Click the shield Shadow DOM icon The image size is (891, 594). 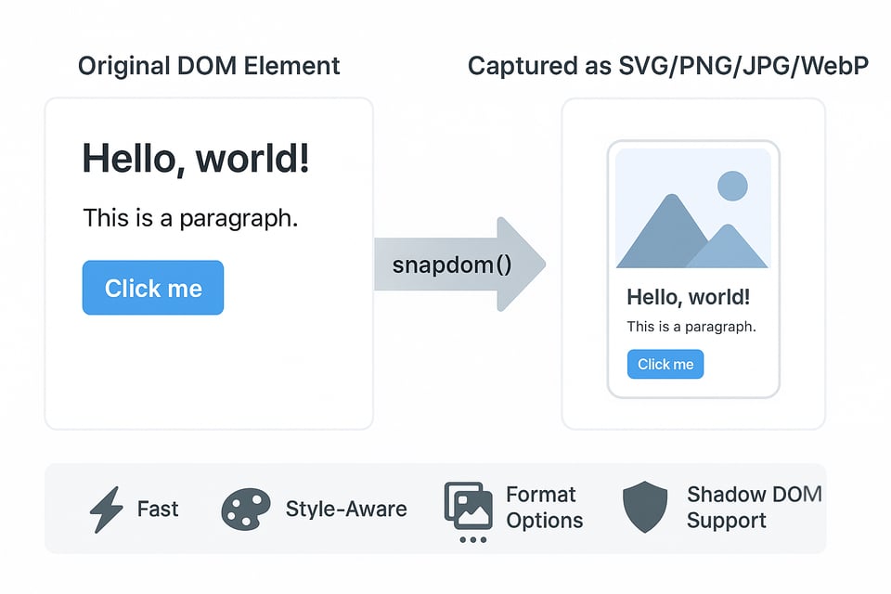(644, 508)
